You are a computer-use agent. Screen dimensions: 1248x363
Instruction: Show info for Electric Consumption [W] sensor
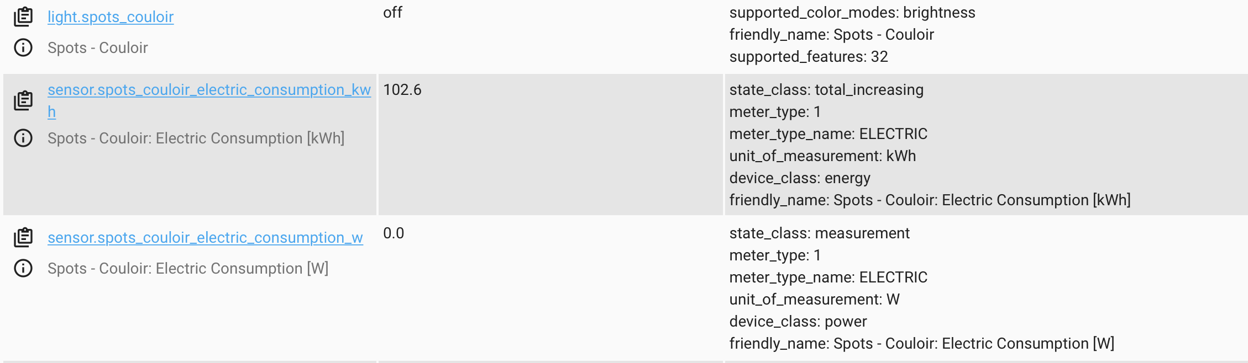[23, 269]
